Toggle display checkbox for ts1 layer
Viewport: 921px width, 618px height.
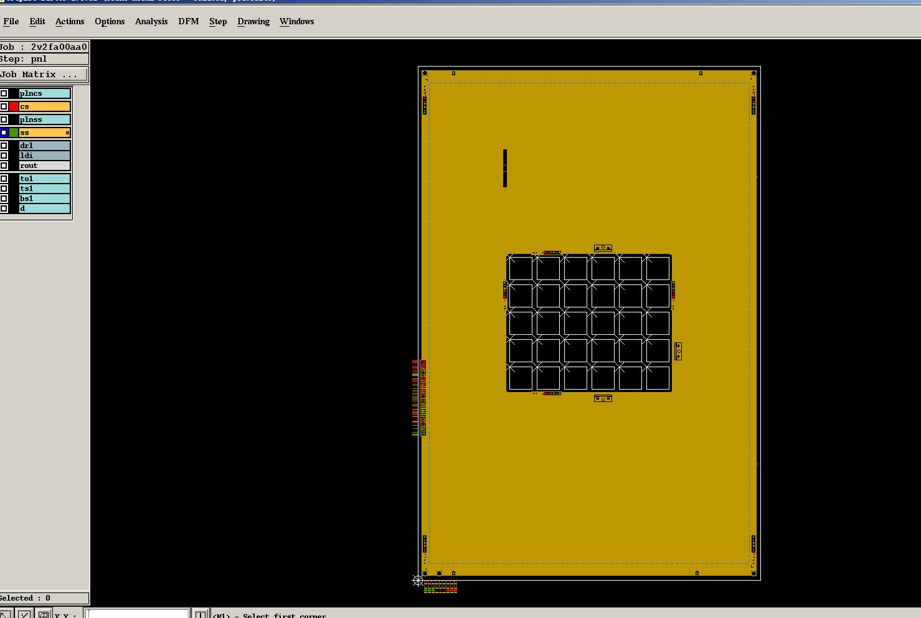[x=4, y=189]
